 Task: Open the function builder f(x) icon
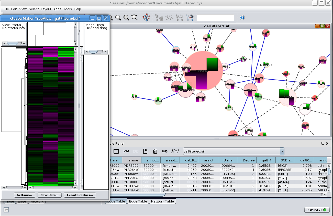pyautogui.click(x=175, y=151)
